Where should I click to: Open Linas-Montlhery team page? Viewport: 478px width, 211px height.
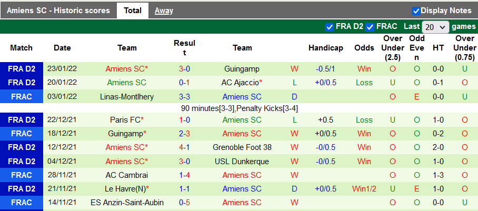click(127, 97)
